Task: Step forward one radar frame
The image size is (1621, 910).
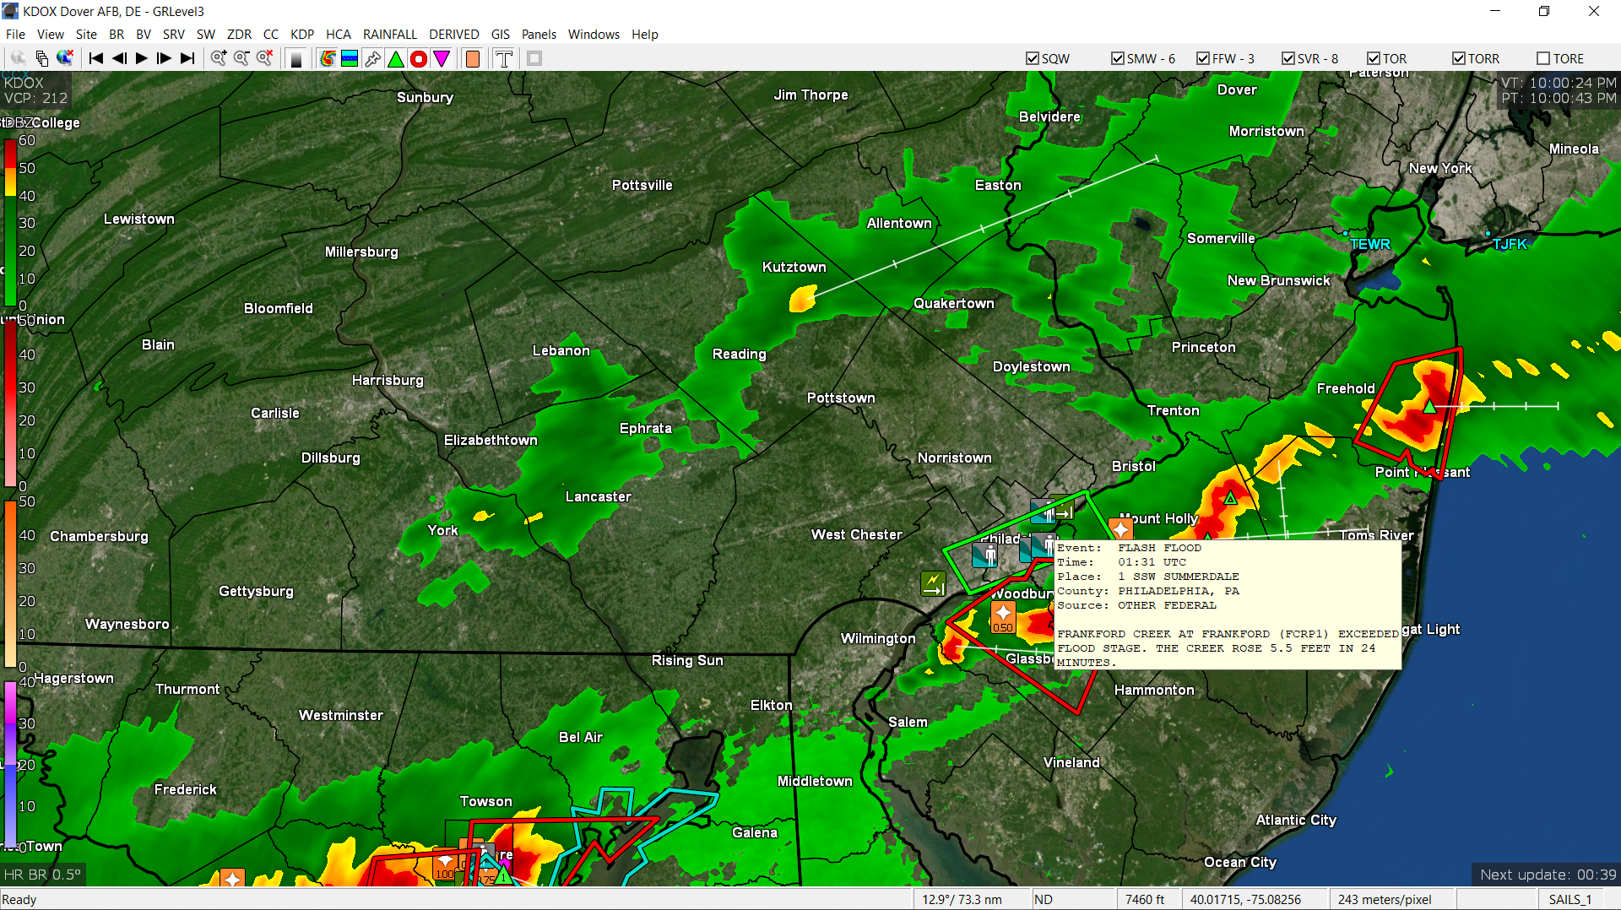Action: point(165,58)
